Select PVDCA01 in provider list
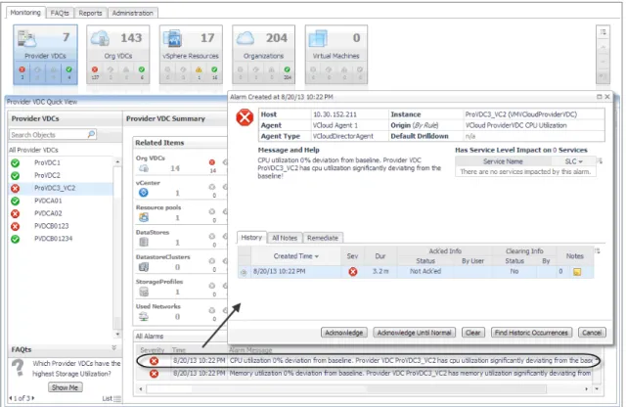Viewport: 626px width, 407px height. click(x=48, y=201)
